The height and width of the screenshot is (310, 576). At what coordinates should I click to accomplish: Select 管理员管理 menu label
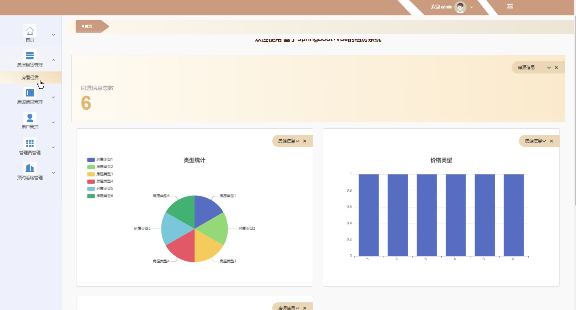[x=30, y=153]
